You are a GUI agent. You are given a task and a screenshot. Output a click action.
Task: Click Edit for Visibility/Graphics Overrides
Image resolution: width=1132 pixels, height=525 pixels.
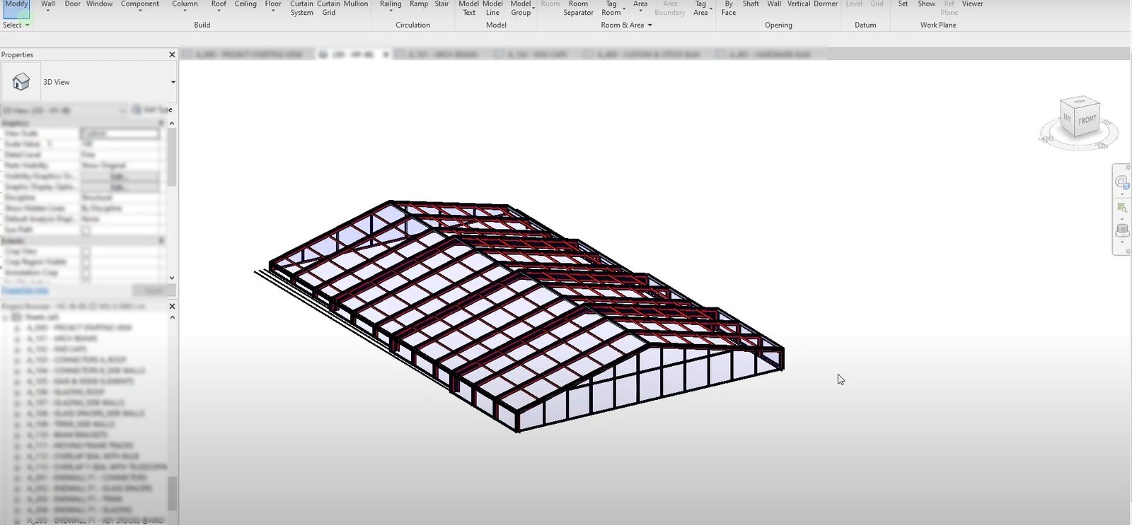coord(120,176)
